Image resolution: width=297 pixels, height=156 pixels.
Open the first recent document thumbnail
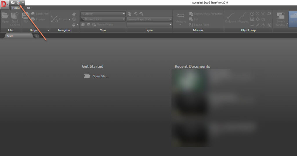coord(189,80)
